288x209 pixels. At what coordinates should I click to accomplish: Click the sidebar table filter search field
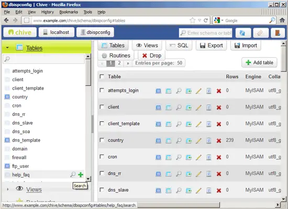tap(43, 59)
